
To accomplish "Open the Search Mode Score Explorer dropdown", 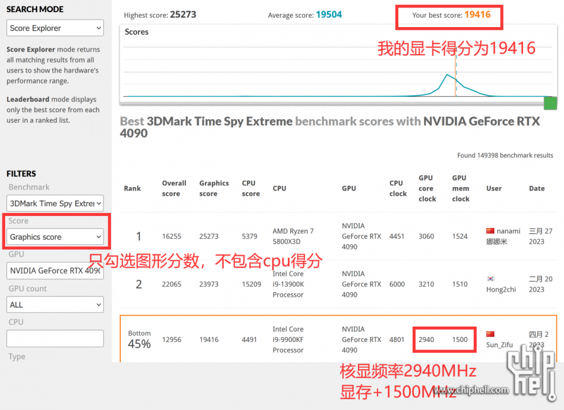I will pyautogui.click(x=55, y=28).
